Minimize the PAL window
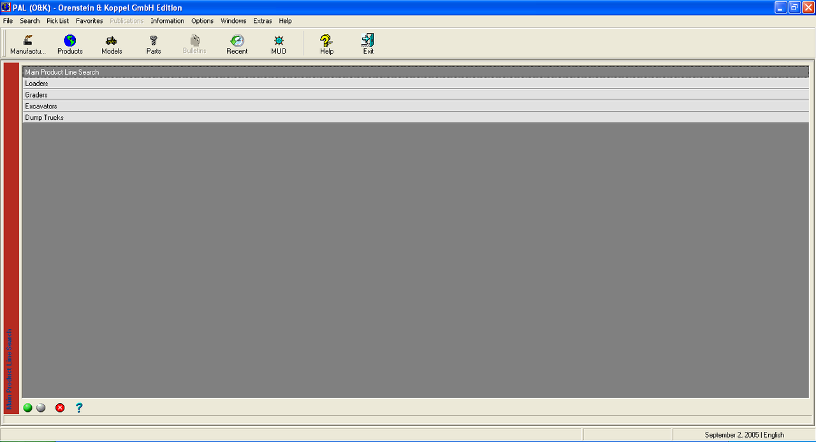Screen dimensions: 816x442 (781, 8)
